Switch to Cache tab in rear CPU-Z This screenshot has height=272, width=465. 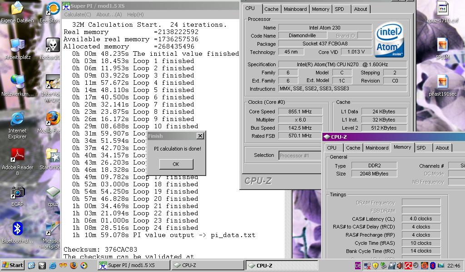coord(272,9)
